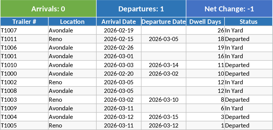Screen dimensions: 273x130
Task: Click the Location column header
Action: pyautogui.click(x=72, y=22)
